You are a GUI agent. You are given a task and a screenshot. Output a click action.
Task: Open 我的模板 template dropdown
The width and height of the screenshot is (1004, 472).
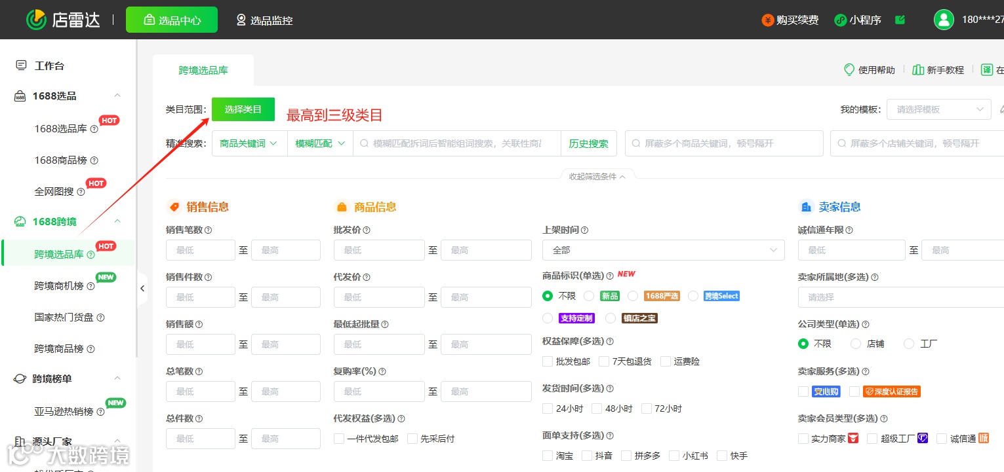[x=938, y=109]
